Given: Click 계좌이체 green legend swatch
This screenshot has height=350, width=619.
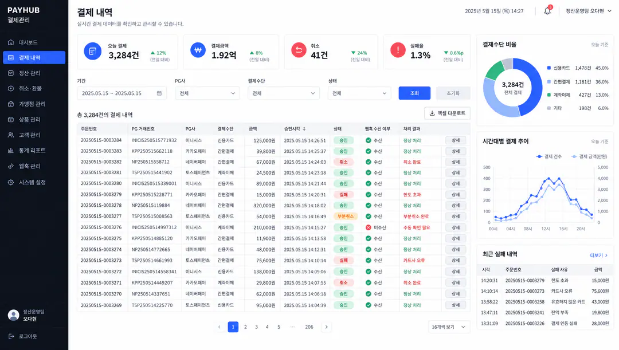Looking at the screenshot, I should (x=549, y=95).
